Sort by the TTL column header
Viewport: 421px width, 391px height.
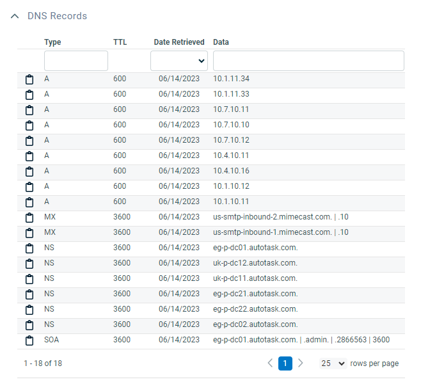[x=120, y=42]
